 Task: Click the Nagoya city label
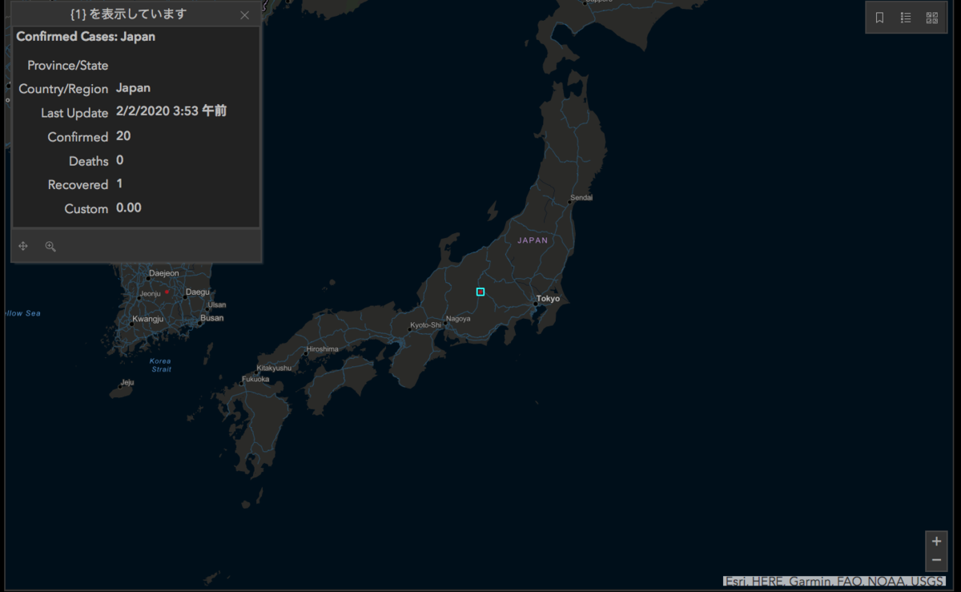point(458,319)
